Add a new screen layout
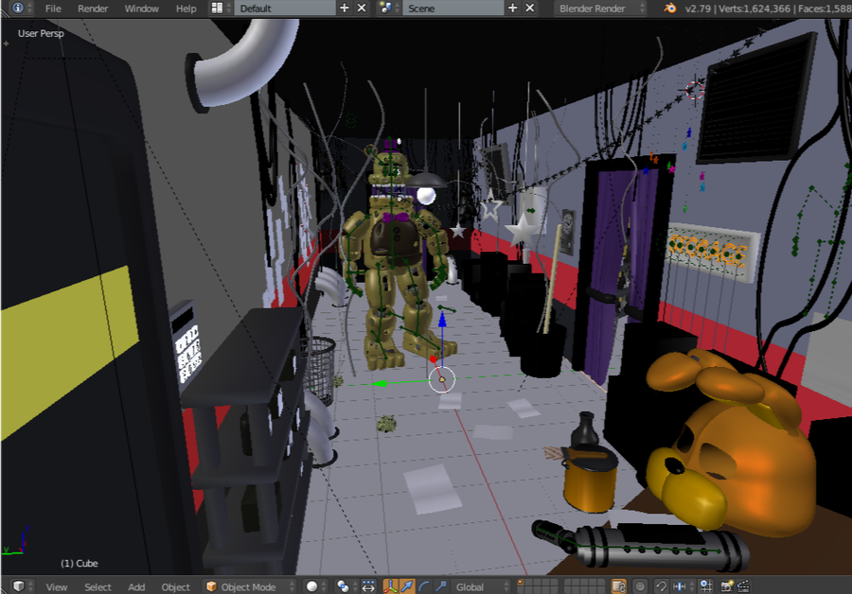 [x=344, y=9]
